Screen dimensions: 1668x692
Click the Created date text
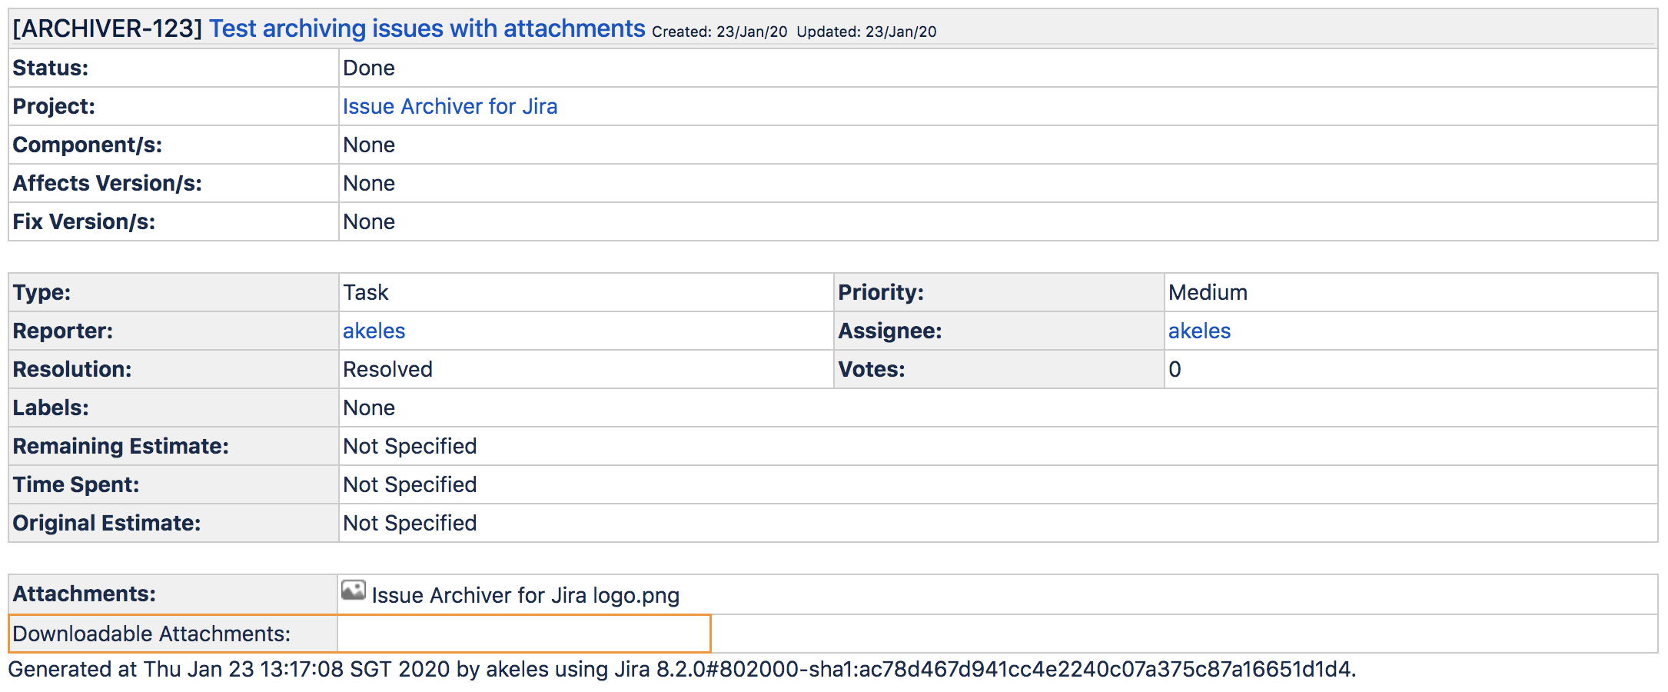tap(719, 32)
